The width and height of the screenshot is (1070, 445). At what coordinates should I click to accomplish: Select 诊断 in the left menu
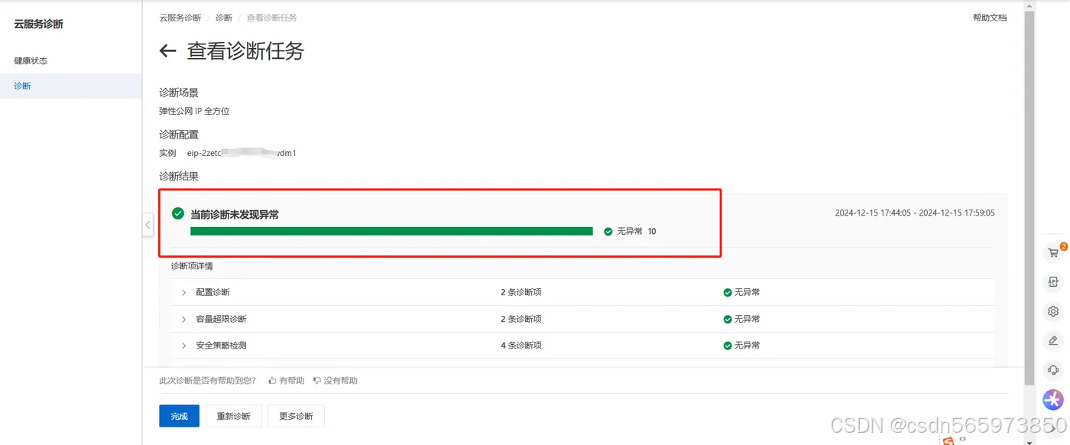coord(71,86)
